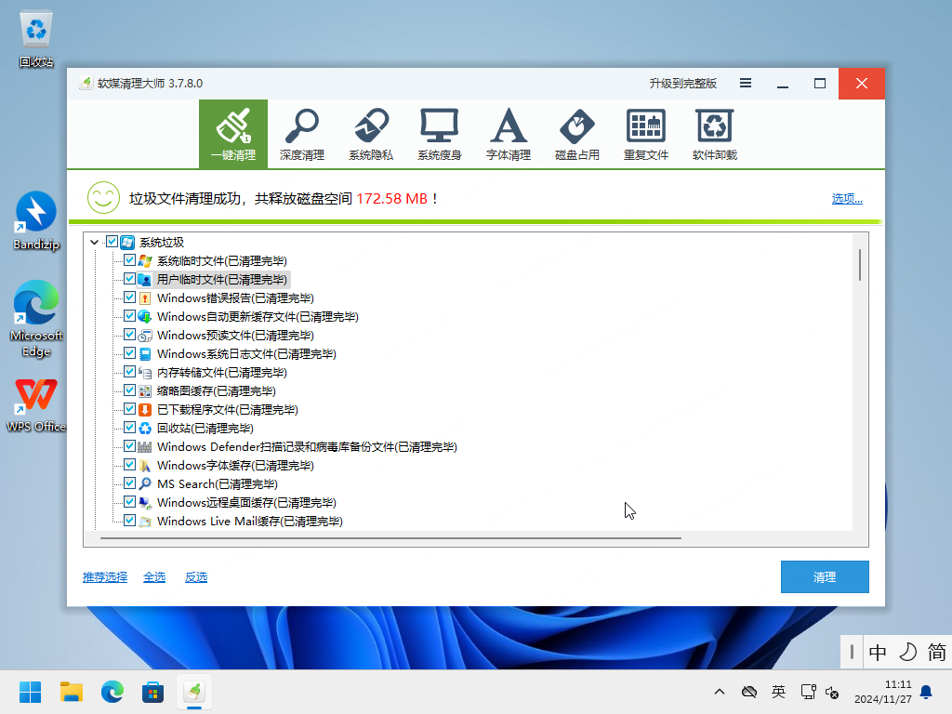Click the 全选 link
The image size is (952, 714).
coord(154,576)
